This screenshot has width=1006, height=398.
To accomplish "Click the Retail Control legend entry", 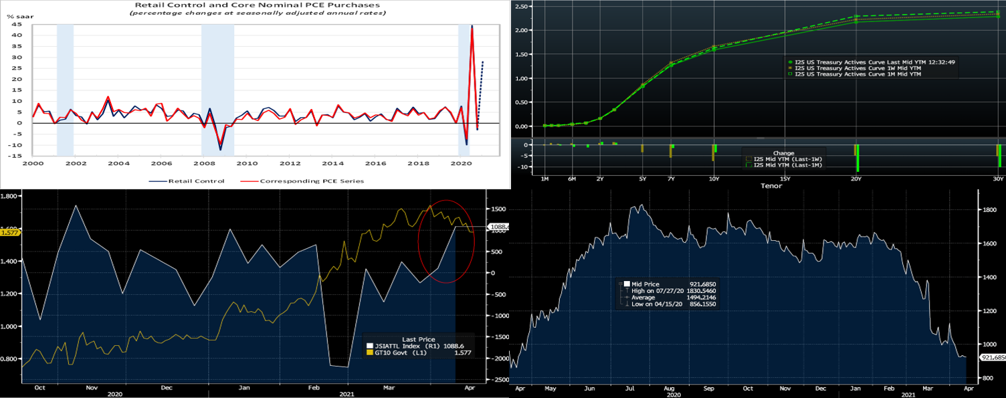I will 193,181.
